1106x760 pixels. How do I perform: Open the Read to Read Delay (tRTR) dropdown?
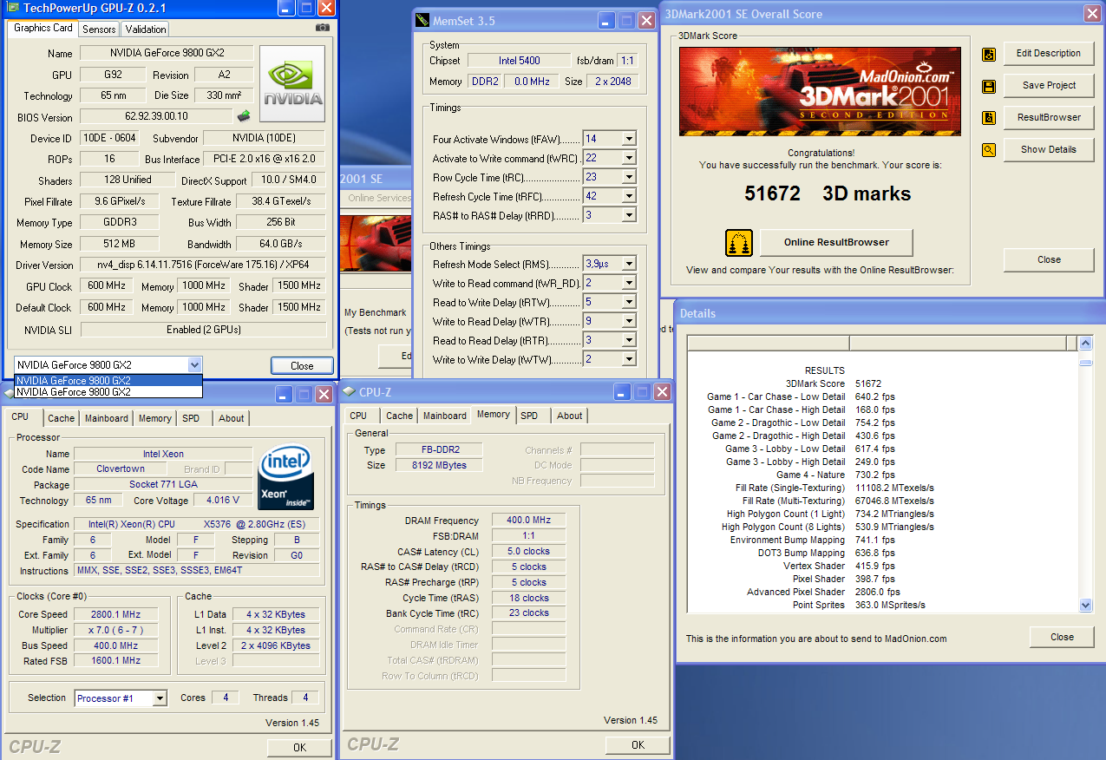pyautogui.click(x=629, y=340)
